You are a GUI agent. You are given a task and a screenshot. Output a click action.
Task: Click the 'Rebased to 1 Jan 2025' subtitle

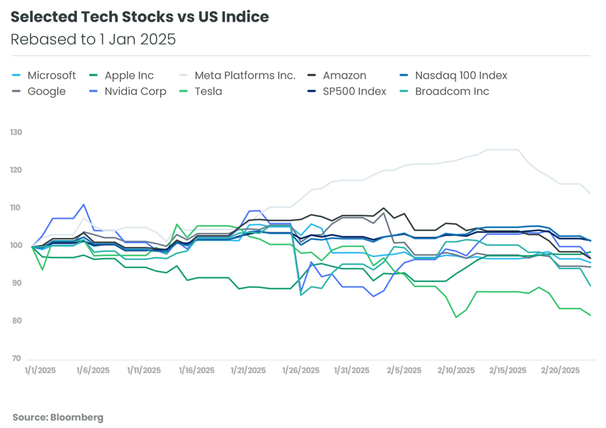[x=93, y=39]
